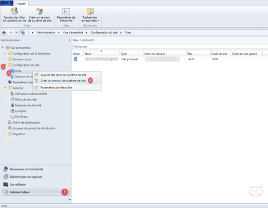The width and height of the screenshot is (268, 208).
Task: Select Paramètres client tree node icon
Action: (10, 82)
